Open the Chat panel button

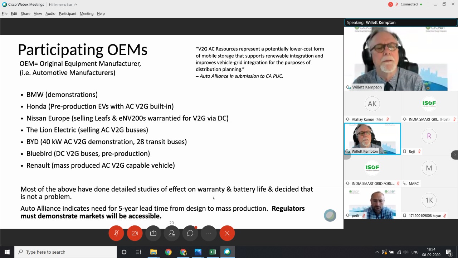coord(190,233)
